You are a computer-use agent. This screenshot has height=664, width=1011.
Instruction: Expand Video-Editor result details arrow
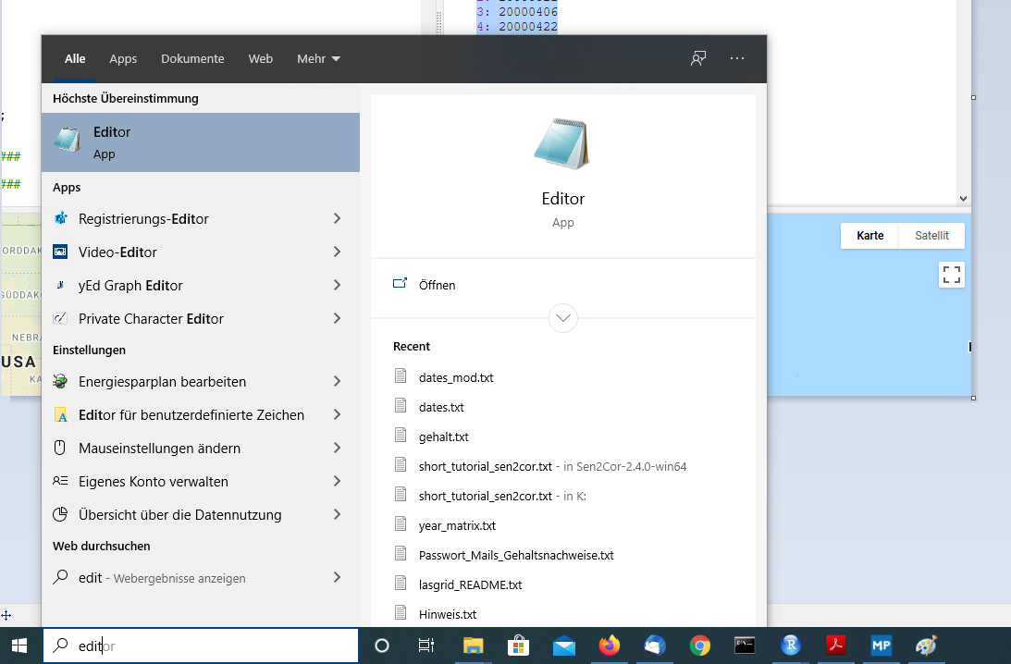[338, 252]
